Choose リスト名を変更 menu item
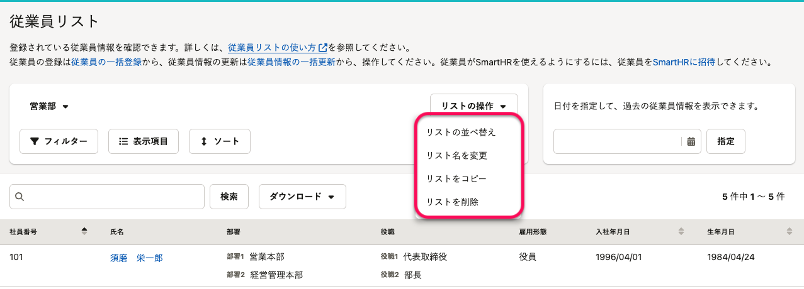This screenshot has height=289, width=804. 456,155
